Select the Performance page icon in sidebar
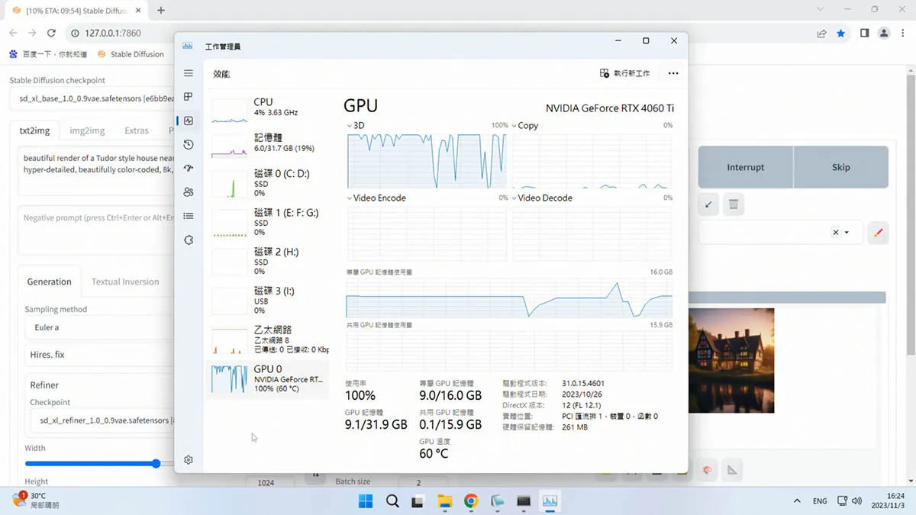The height and width of the screenshot is (515, 916). click(x=189, y=121)
